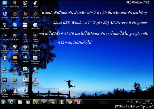
Task: Open Windows Live Messenger taskbar button
Action: 53,102
